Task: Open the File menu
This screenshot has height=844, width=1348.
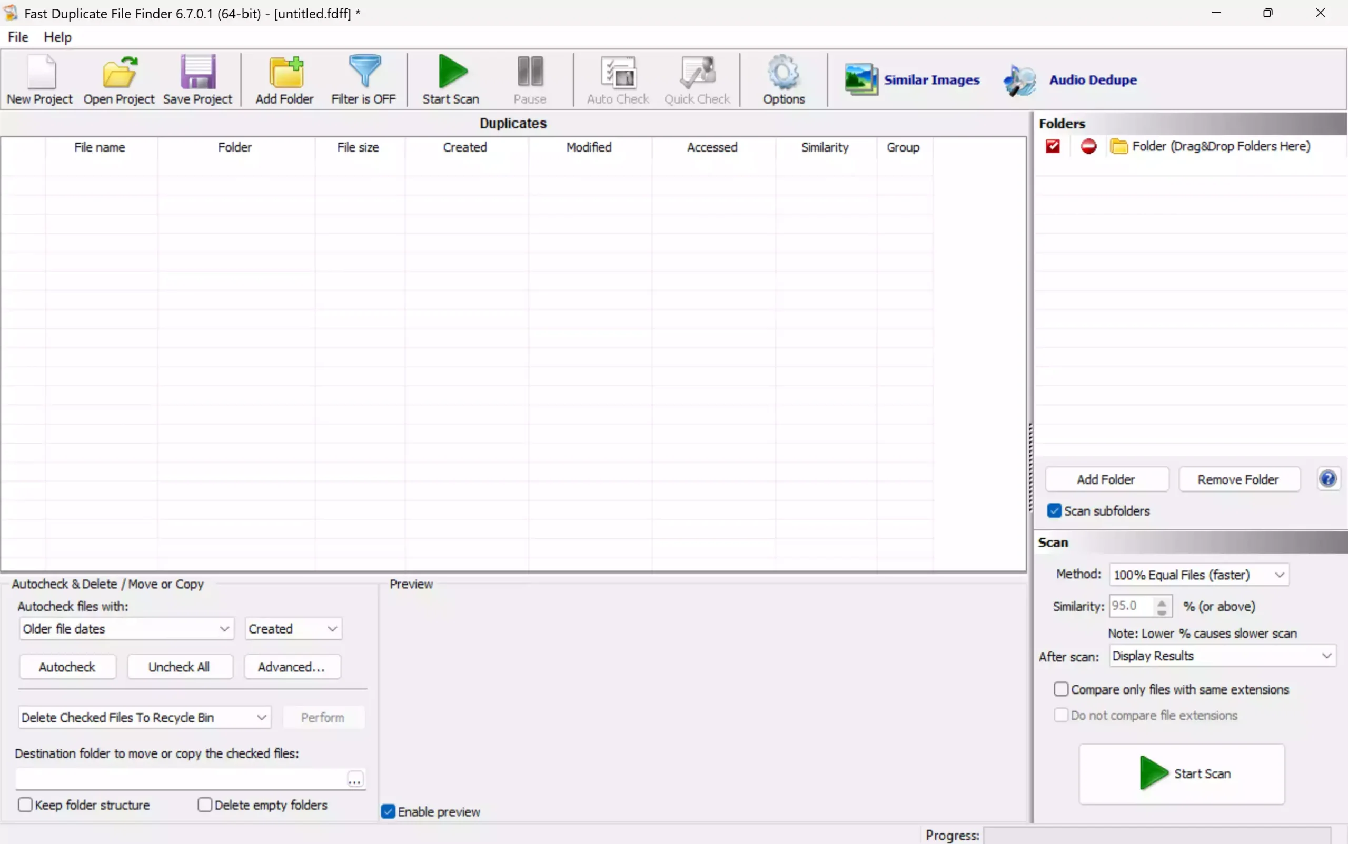Action: point(17,37)
